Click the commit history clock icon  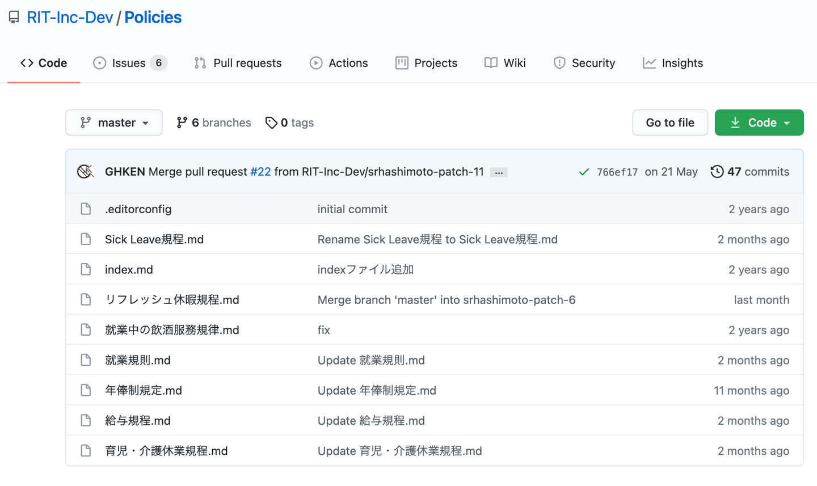tap(717, 171)
